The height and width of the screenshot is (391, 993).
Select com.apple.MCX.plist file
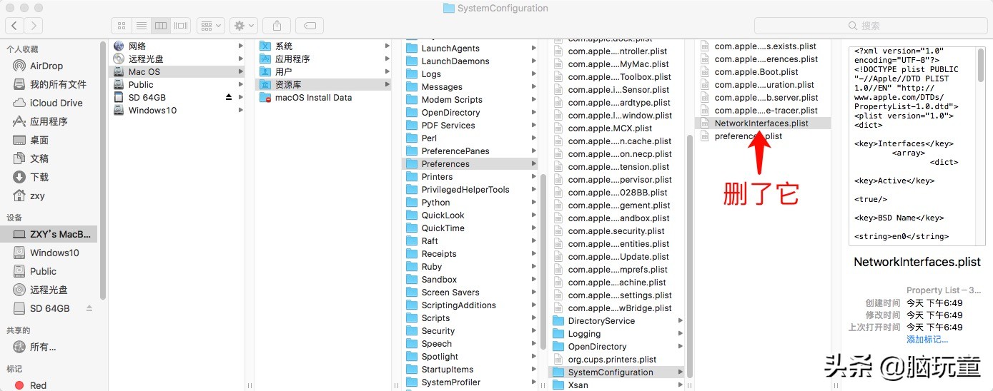tap(616, 128)
